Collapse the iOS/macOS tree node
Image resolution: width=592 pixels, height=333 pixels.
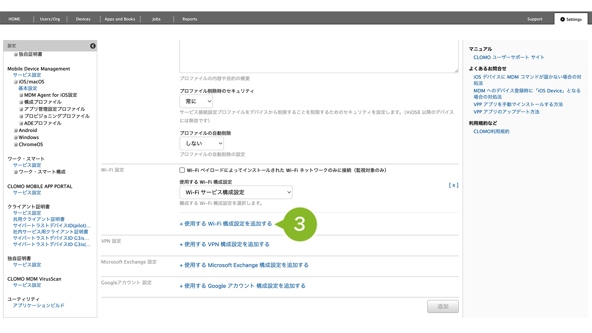tap(16, 82)
